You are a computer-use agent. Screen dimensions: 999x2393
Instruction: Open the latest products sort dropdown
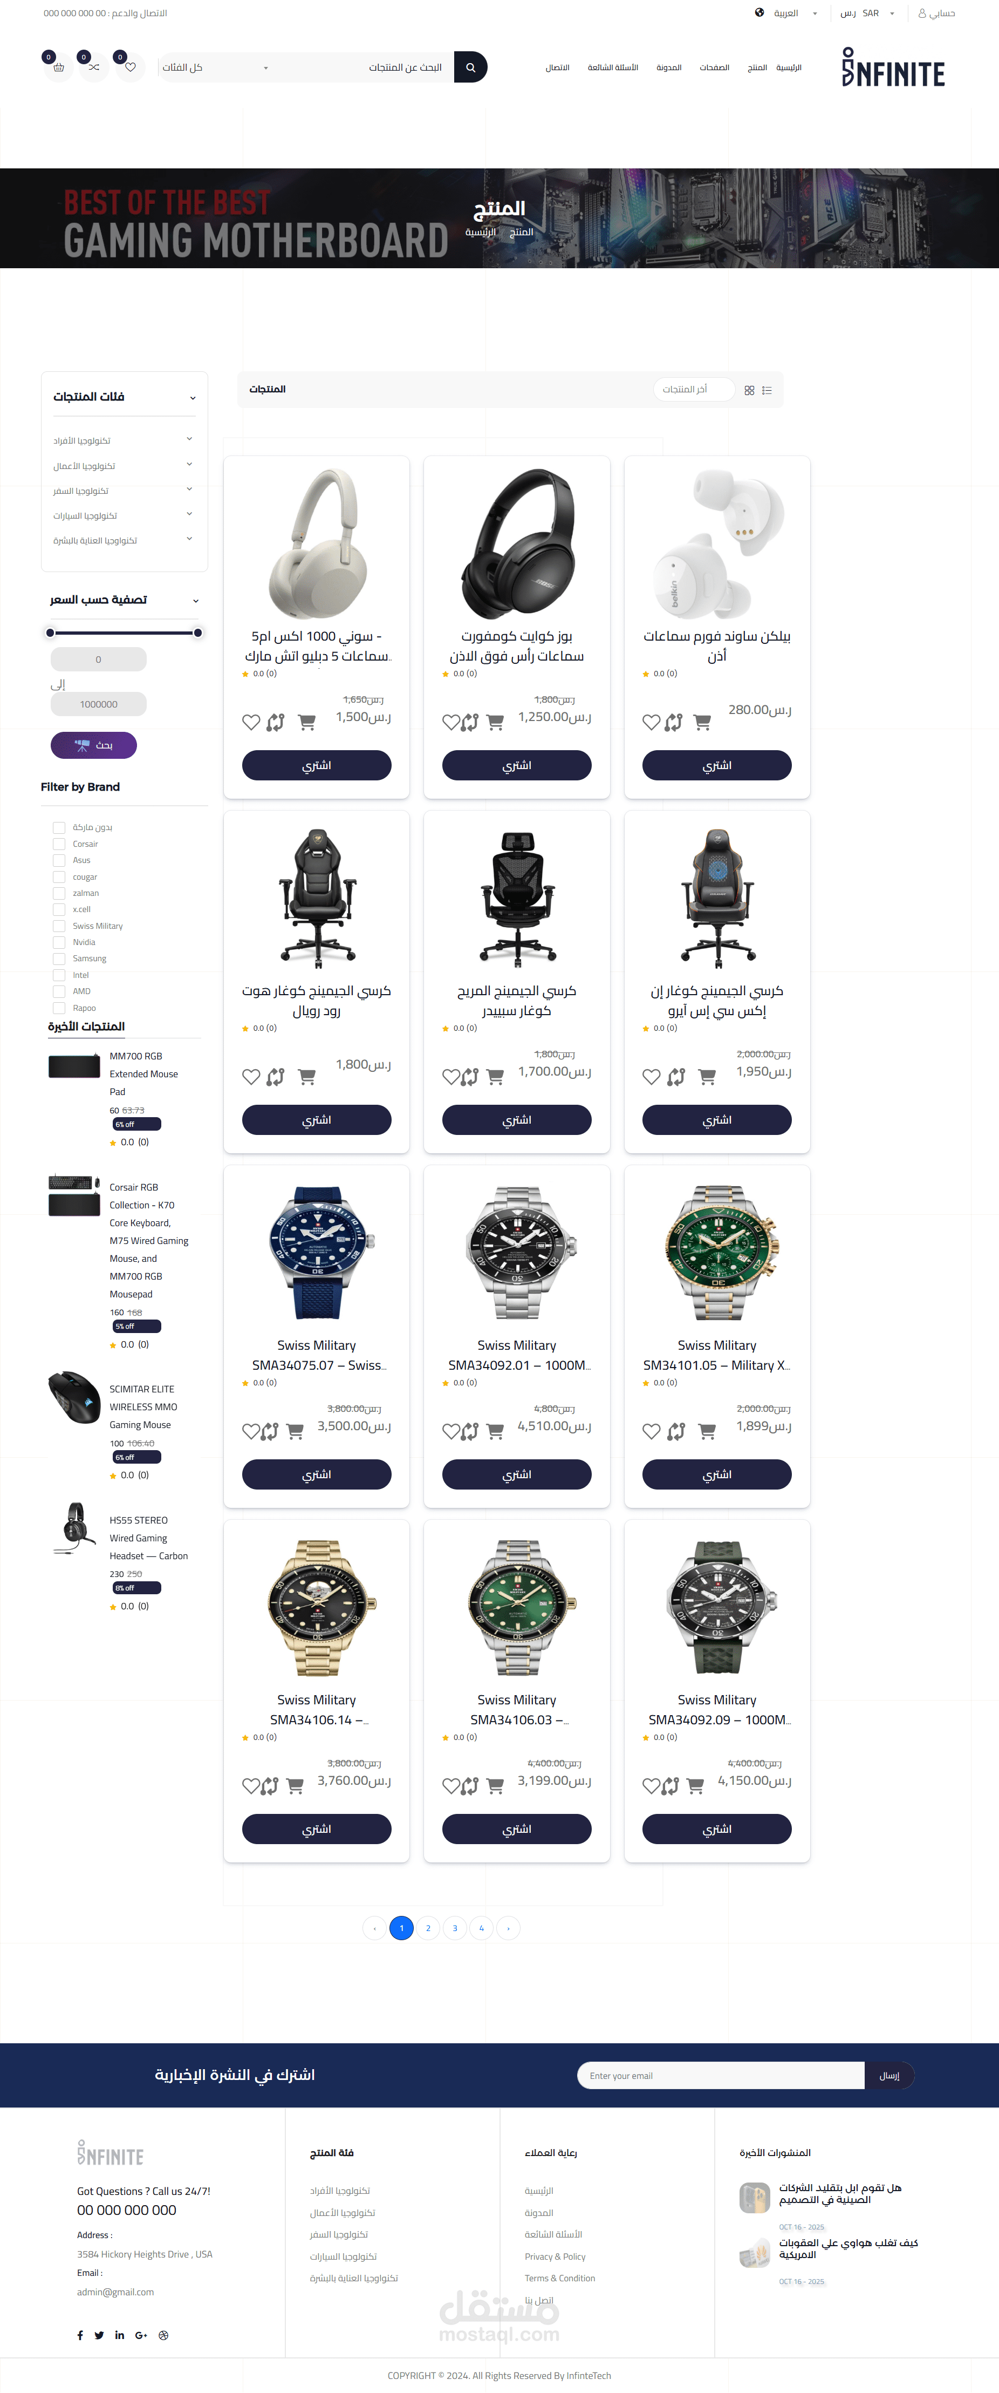(694, 389)
